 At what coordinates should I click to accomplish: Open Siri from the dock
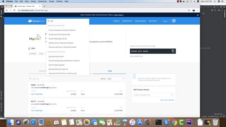tap(18, 122)
